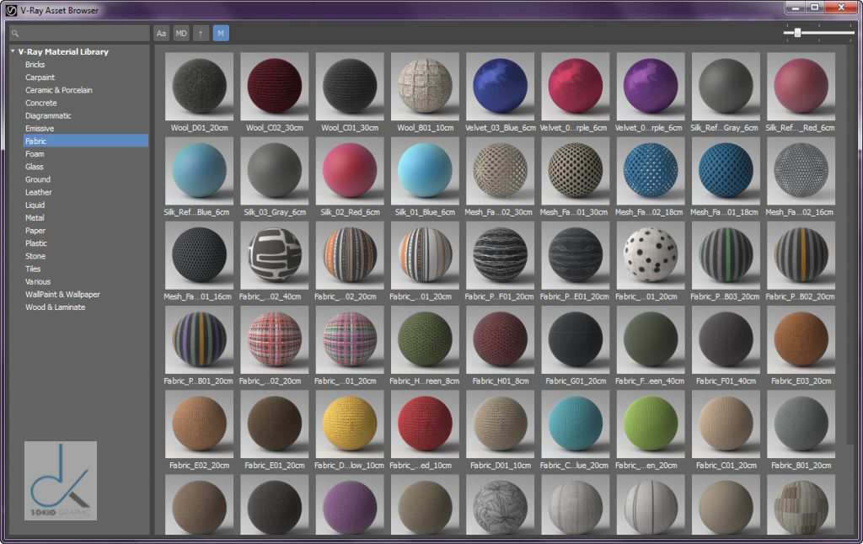Open the Various category
The image size is (863, 544).
click(x=37, y=281)
